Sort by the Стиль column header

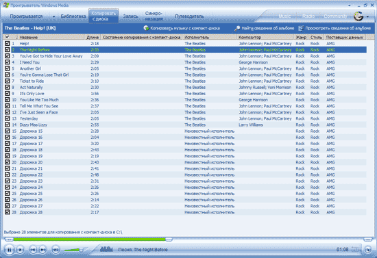click(316, 37)
